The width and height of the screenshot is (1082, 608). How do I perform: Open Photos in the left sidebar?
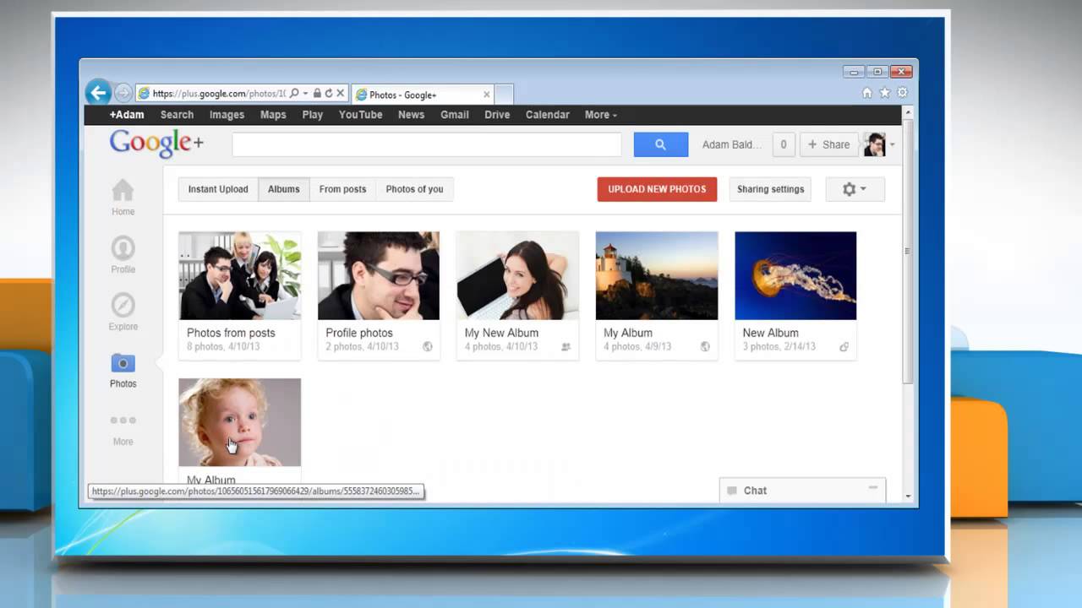(123, 370)
